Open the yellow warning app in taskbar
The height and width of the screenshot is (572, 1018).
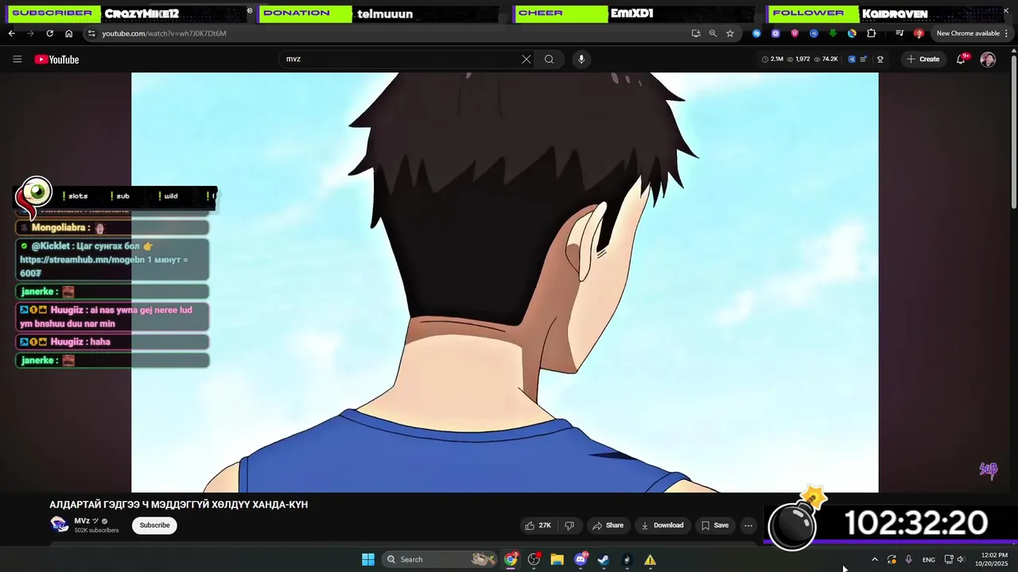point(650,559)
